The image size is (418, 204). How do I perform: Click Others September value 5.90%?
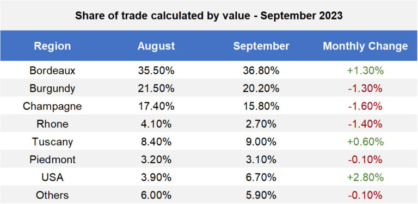tap(261, 195)
